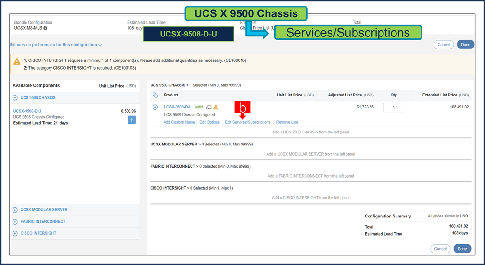Click the Valid status badge

199,107
